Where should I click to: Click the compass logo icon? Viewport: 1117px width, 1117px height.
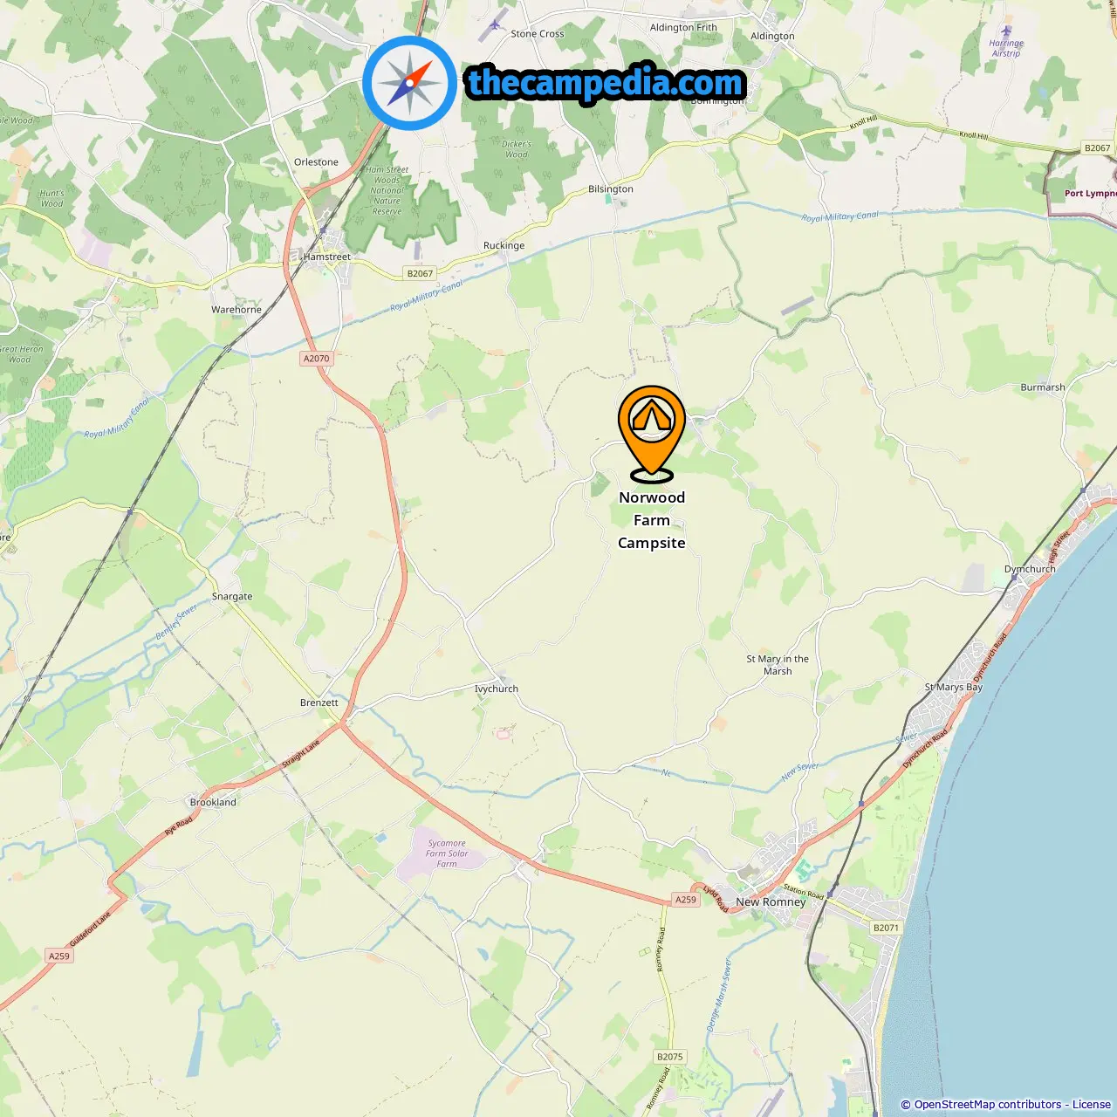pyautogui.click(x=410, y=83)
